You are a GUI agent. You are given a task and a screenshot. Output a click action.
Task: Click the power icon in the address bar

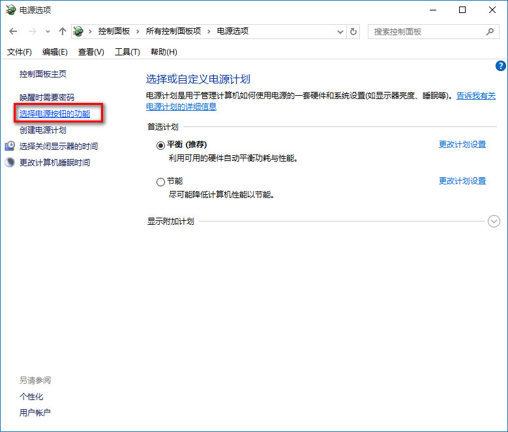pyautogui.click(x=79, y=31)
